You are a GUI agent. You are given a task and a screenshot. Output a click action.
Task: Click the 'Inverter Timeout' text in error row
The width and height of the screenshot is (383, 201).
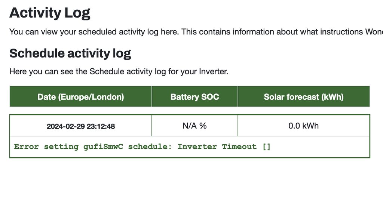click(x=217, y=146)
